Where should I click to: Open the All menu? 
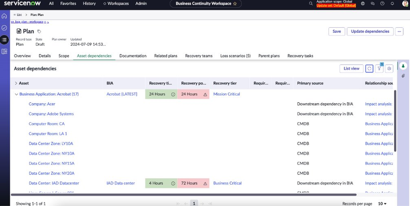click(x=51, y=4)
